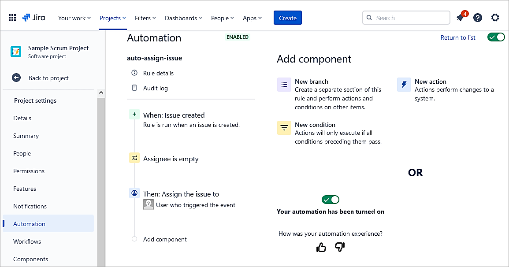Open the settings gear icon
Viewport: 509px width, 267px height.
click(495, 18)
